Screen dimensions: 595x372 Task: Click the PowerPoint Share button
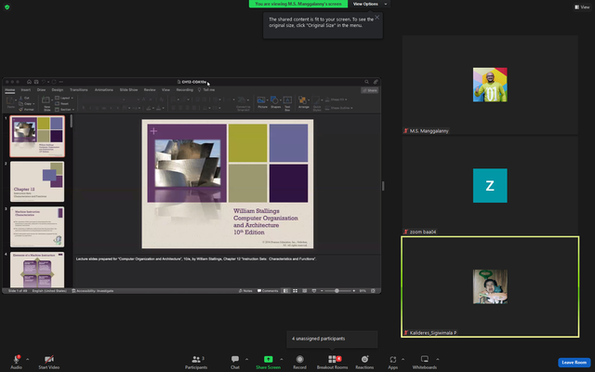point(370,90)
